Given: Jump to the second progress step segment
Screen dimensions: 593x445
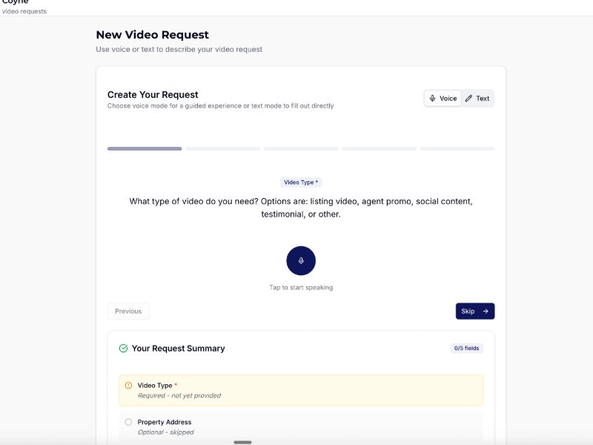Looking at the screenshot, I should pyautogui.click(x=222, y=148).
